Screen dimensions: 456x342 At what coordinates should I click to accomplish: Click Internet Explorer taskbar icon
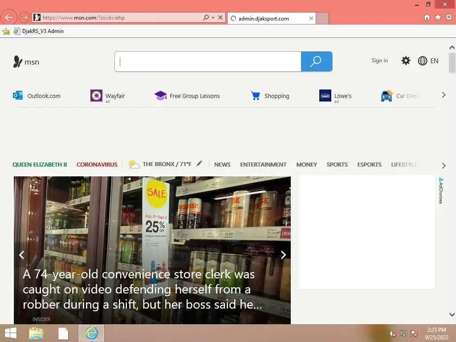(x=91, y=333)
